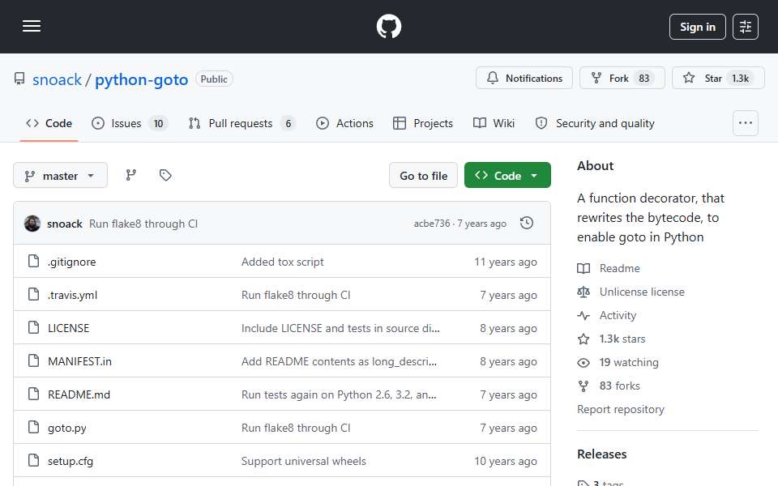Click the file icon beside .gitignore
778x486 pixels.
(x=34, y=261)
